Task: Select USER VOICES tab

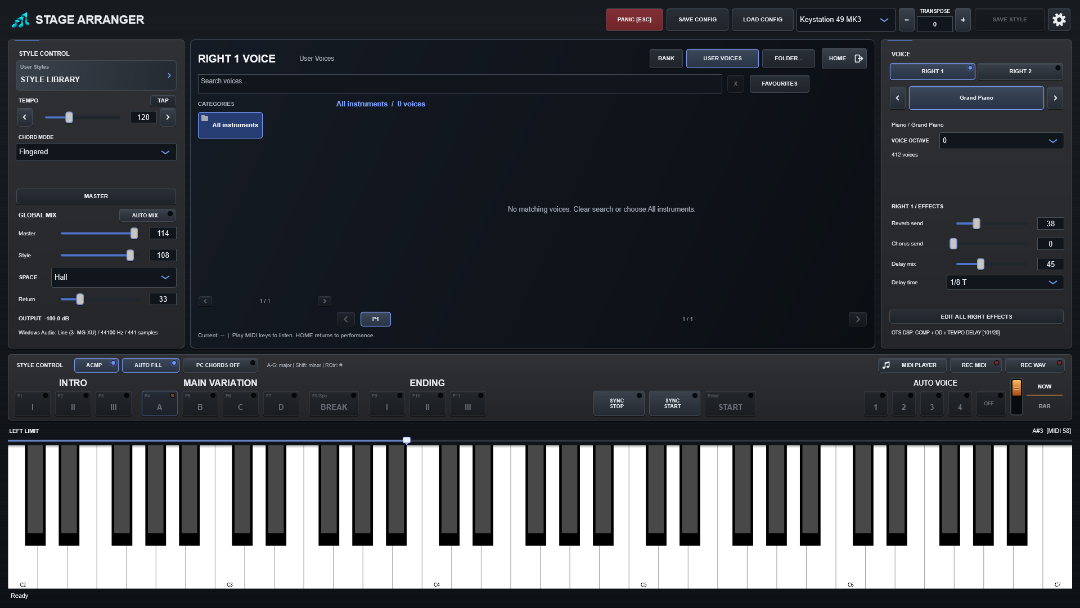Action: coord(722,59)
